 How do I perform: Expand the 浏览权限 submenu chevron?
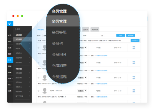tap(29, 78)
